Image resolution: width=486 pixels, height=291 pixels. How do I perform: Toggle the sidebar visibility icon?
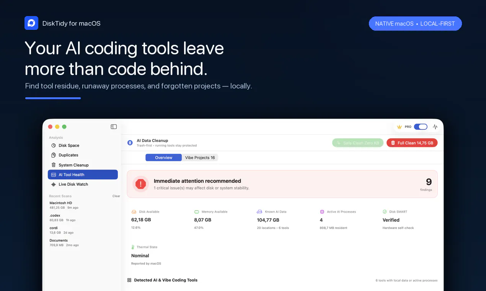pos(114,127)
